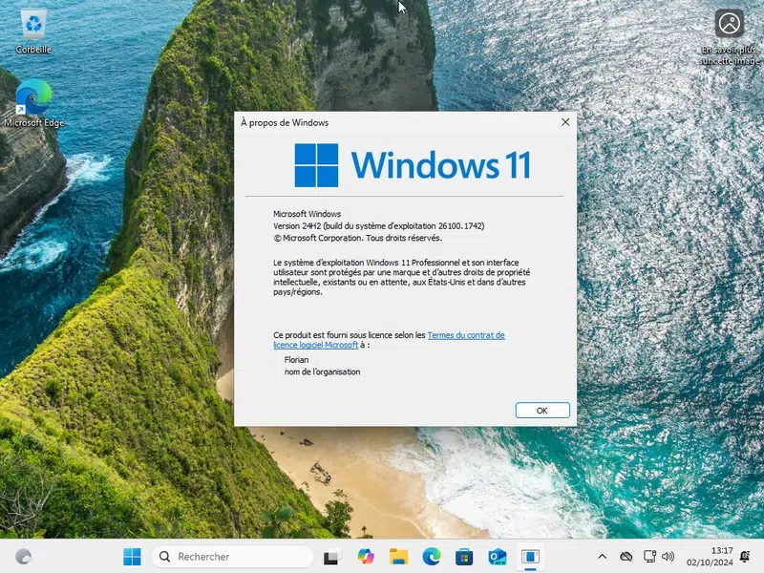Click the 'En savoir plus sur cette image' icon

(729, 37)
